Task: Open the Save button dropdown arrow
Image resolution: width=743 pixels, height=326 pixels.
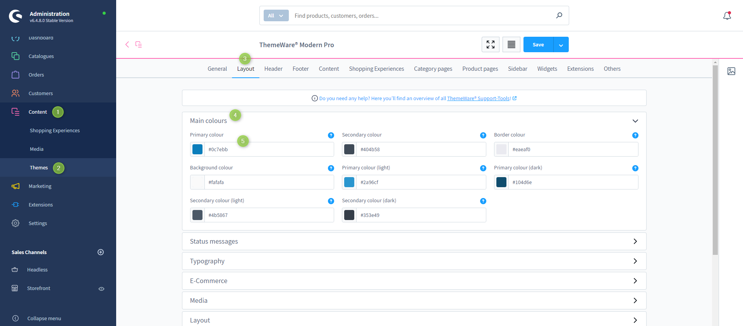Action: [561, 45]
